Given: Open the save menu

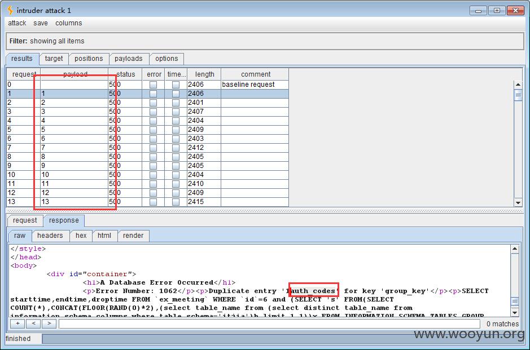Looking at the screenshot, I should point(40,23).
